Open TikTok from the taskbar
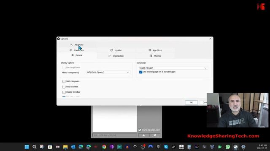The width and height of the screenshot is (270, 151). (173, 147)
